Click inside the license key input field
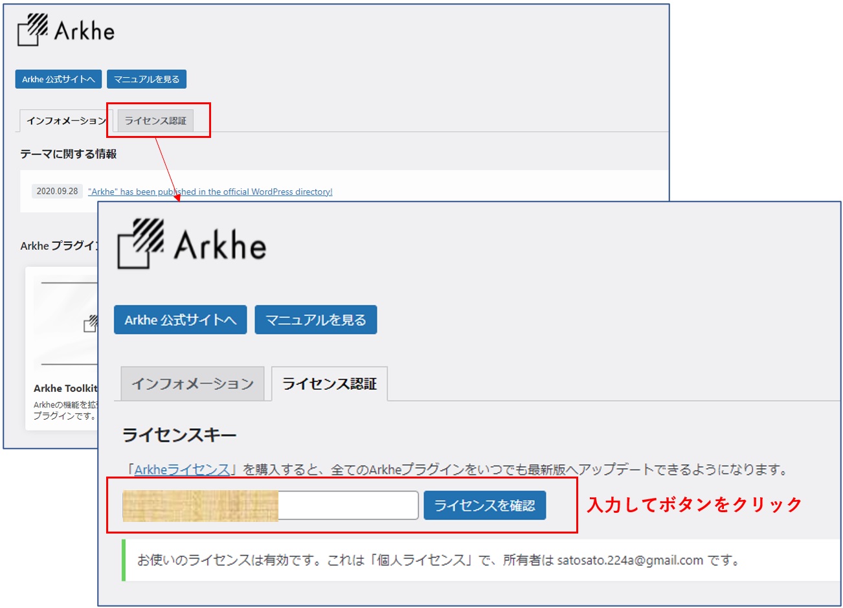The width and height of the screenshot is (843, 608). pos(348,506)
